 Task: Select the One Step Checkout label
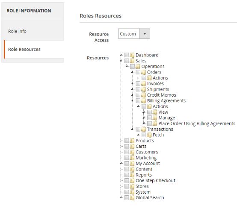point(156,181)
